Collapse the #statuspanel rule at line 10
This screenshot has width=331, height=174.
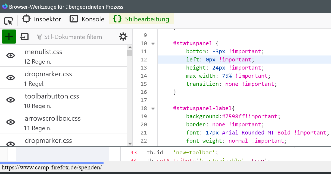153,44
